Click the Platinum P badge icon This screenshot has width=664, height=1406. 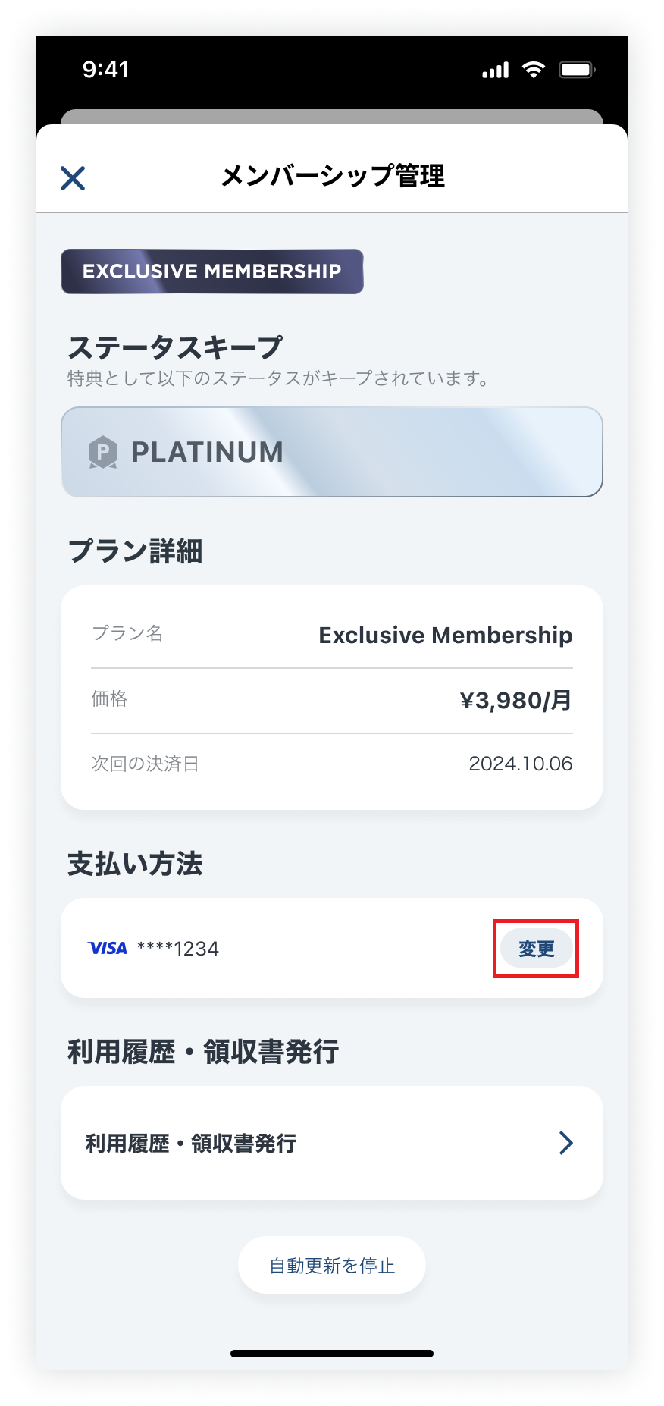[x=103, y=452]
